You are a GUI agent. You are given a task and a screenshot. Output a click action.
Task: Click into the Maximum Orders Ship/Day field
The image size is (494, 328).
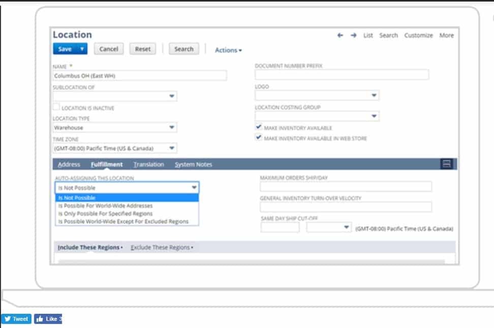(346, 187)
